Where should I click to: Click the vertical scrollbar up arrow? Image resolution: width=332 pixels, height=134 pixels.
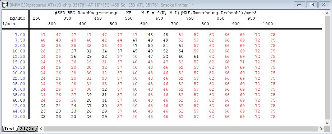click(327, 13)
